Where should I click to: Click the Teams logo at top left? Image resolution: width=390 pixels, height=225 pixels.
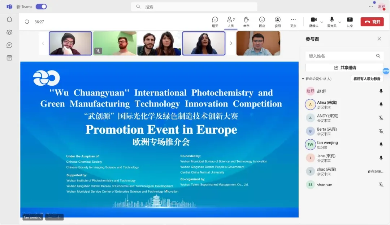[x=9, y=7]
